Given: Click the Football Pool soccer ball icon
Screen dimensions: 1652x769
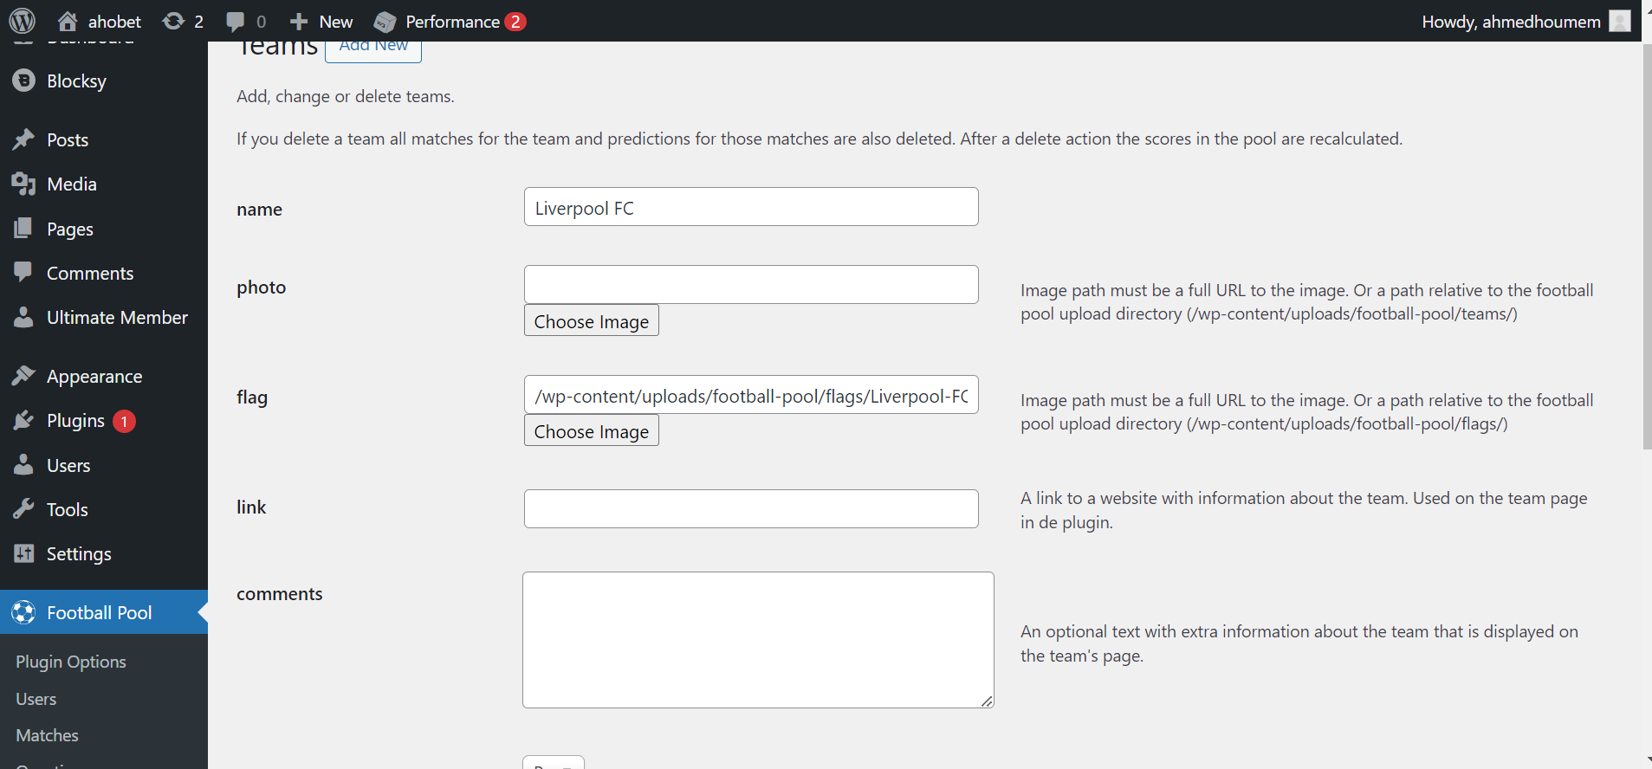Looking at the screenshot, I should pos(23,612).
